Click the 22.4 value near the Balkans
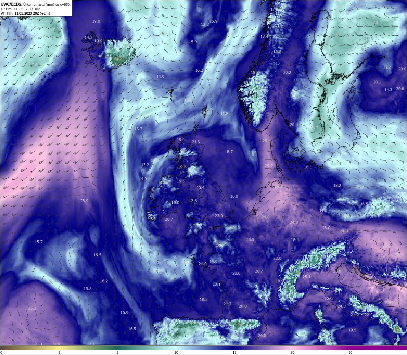Screen dimensions: 407x355 pyautogui.click(x=369, y=315)
